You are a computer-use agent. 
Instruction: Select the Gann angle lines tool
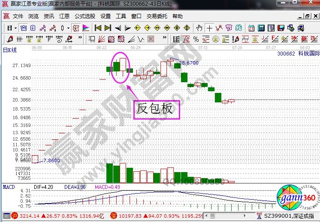pos(131,39)
